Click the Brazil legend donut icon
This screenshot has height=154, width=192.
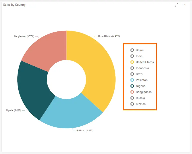coord(132,74)
